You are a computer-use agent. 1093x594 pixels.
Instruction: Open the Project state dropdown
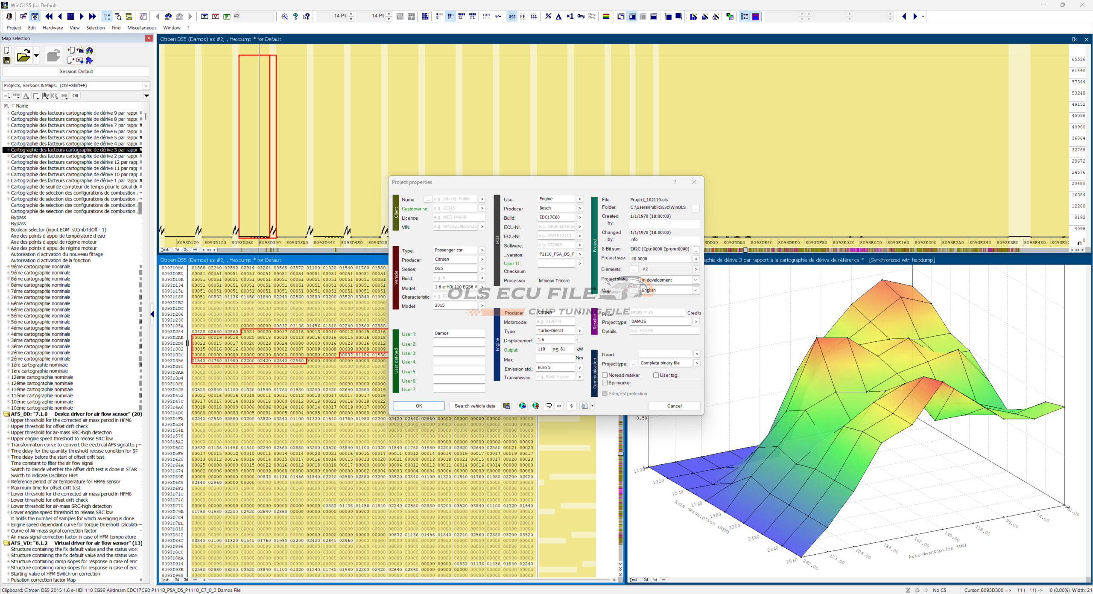[696, 280]
